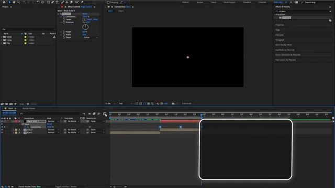
Task: Click the trash delete icon in Project panel
Action: [28, 104]
